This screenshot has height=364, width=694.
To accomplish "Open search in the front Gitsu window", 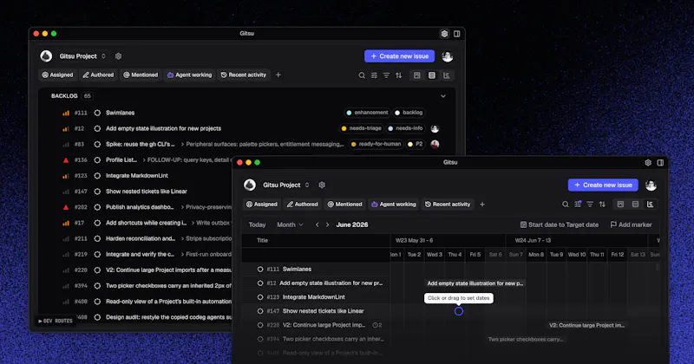I will click(566, 205).
